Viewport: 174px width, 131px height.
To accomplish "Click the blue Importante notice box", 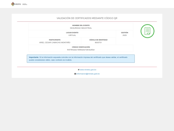I will [81, 59].
